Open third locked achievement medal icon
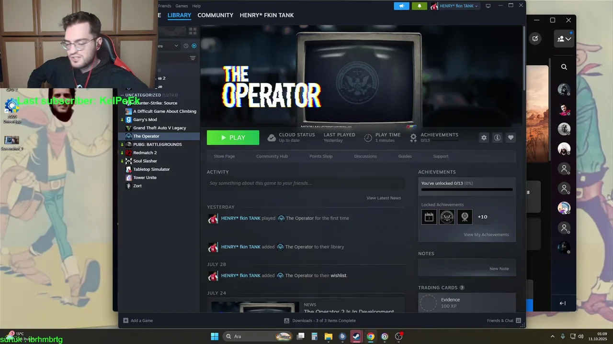The image size is (613, 344). pyautogui.click(x=465, y=217)
